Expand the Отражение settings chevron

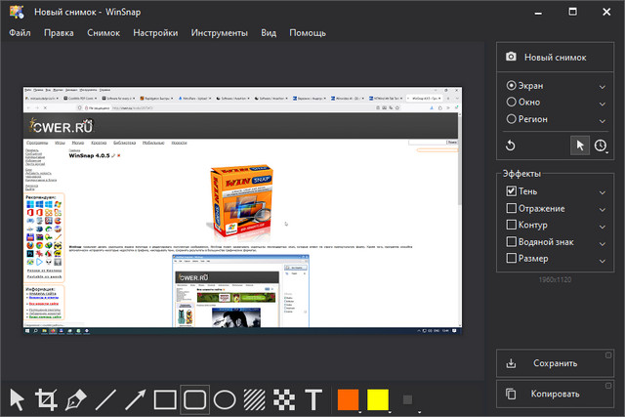click(x=603, y=210)
